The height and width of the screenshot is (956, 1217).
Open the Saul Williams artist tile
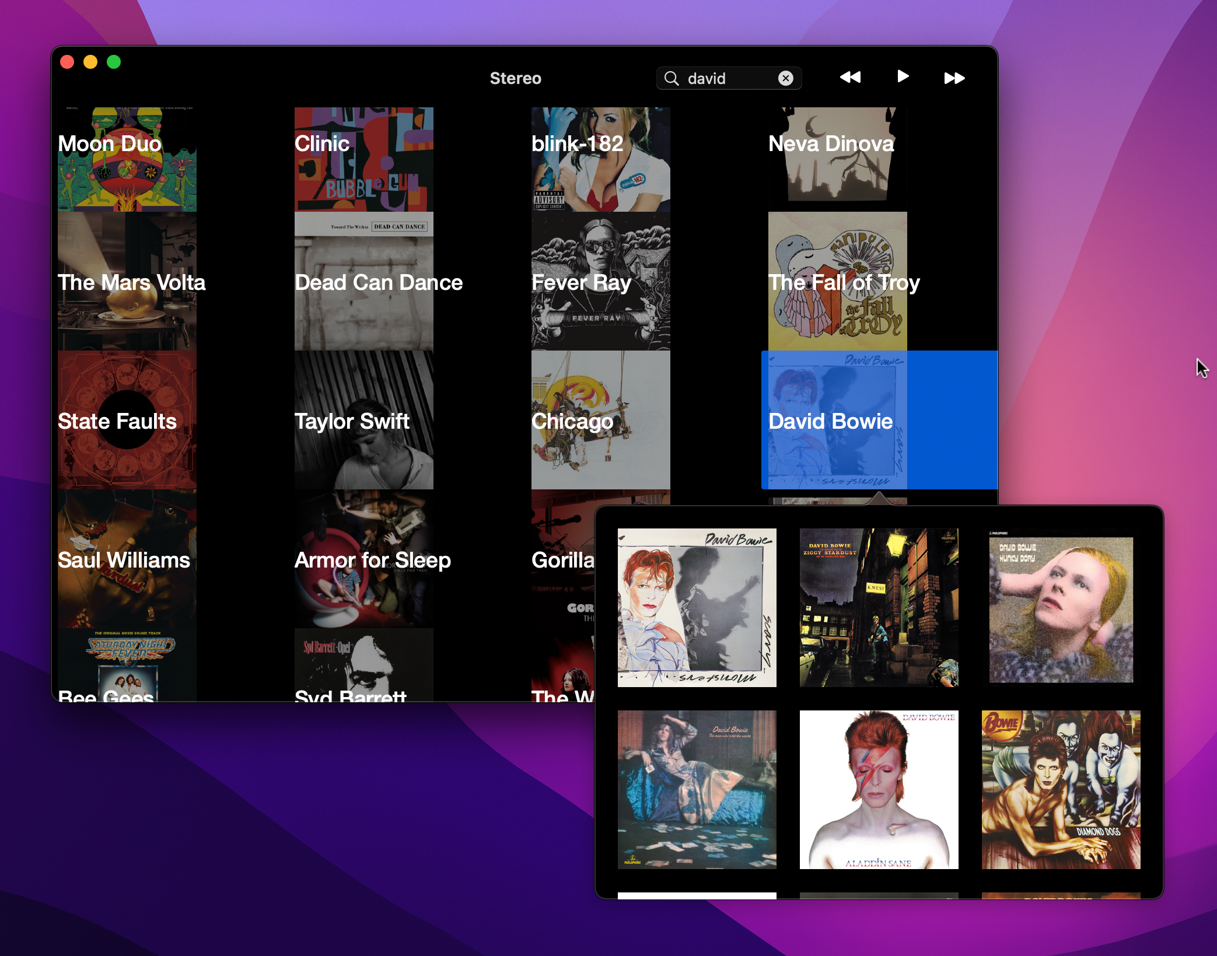[127, 559]
